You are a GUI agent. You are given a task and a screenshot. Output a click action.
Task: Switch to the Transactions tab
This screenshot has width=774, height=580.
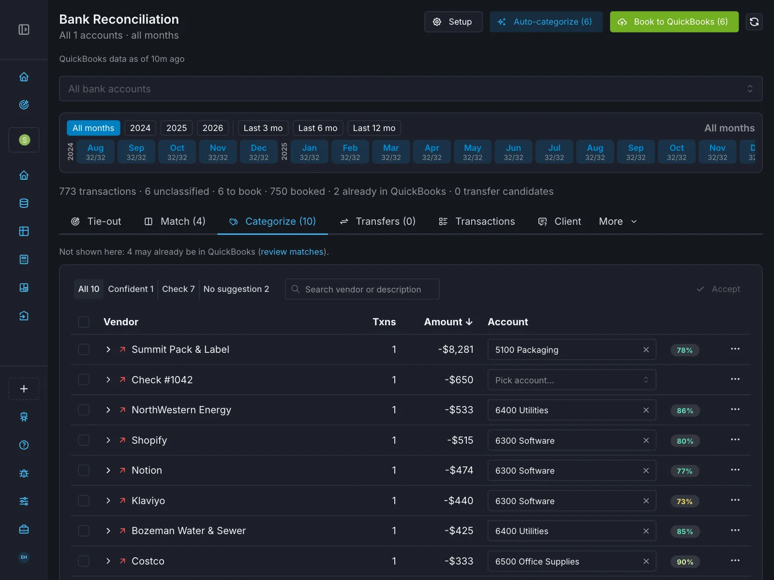point(476,221)
